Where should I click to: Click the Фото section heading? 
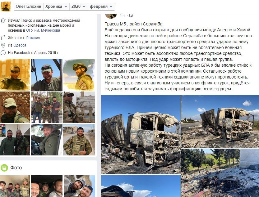coord(16,168)
